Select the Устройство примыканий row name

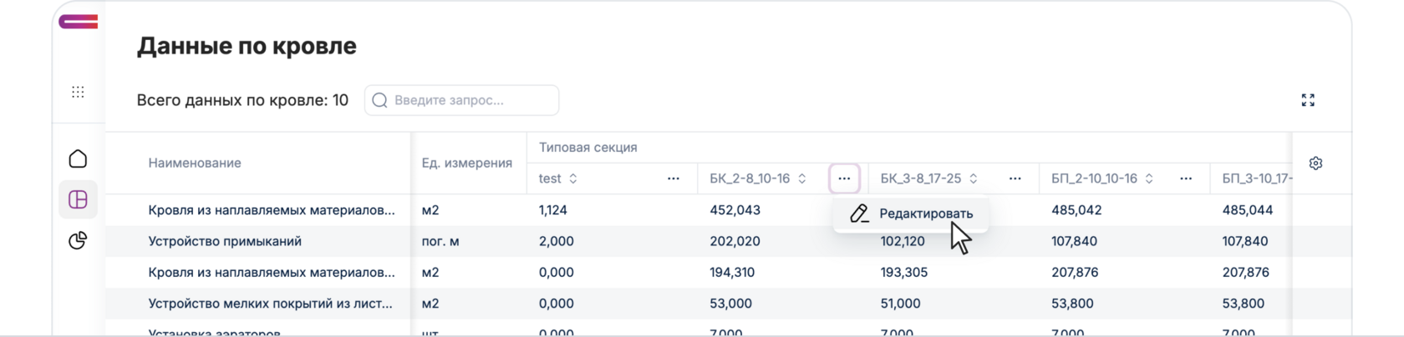[225, 241]
